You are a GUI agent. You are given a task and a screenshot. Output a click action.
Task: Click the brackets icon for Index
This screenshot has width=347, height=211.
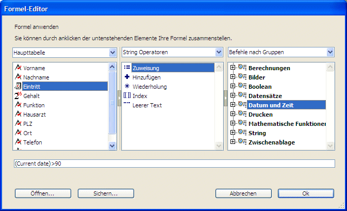pos(127,96)
